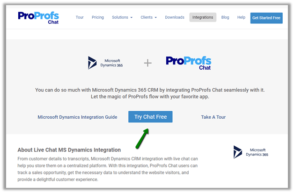Click the Take A Tour link

click(x=213, y=117)
